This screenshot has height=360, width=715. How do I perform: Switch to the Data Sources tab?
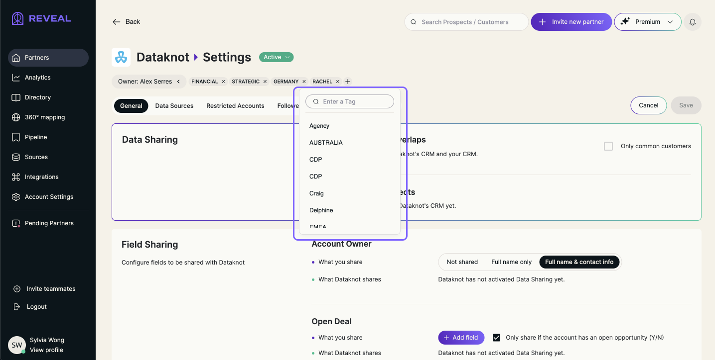point(174,105)
